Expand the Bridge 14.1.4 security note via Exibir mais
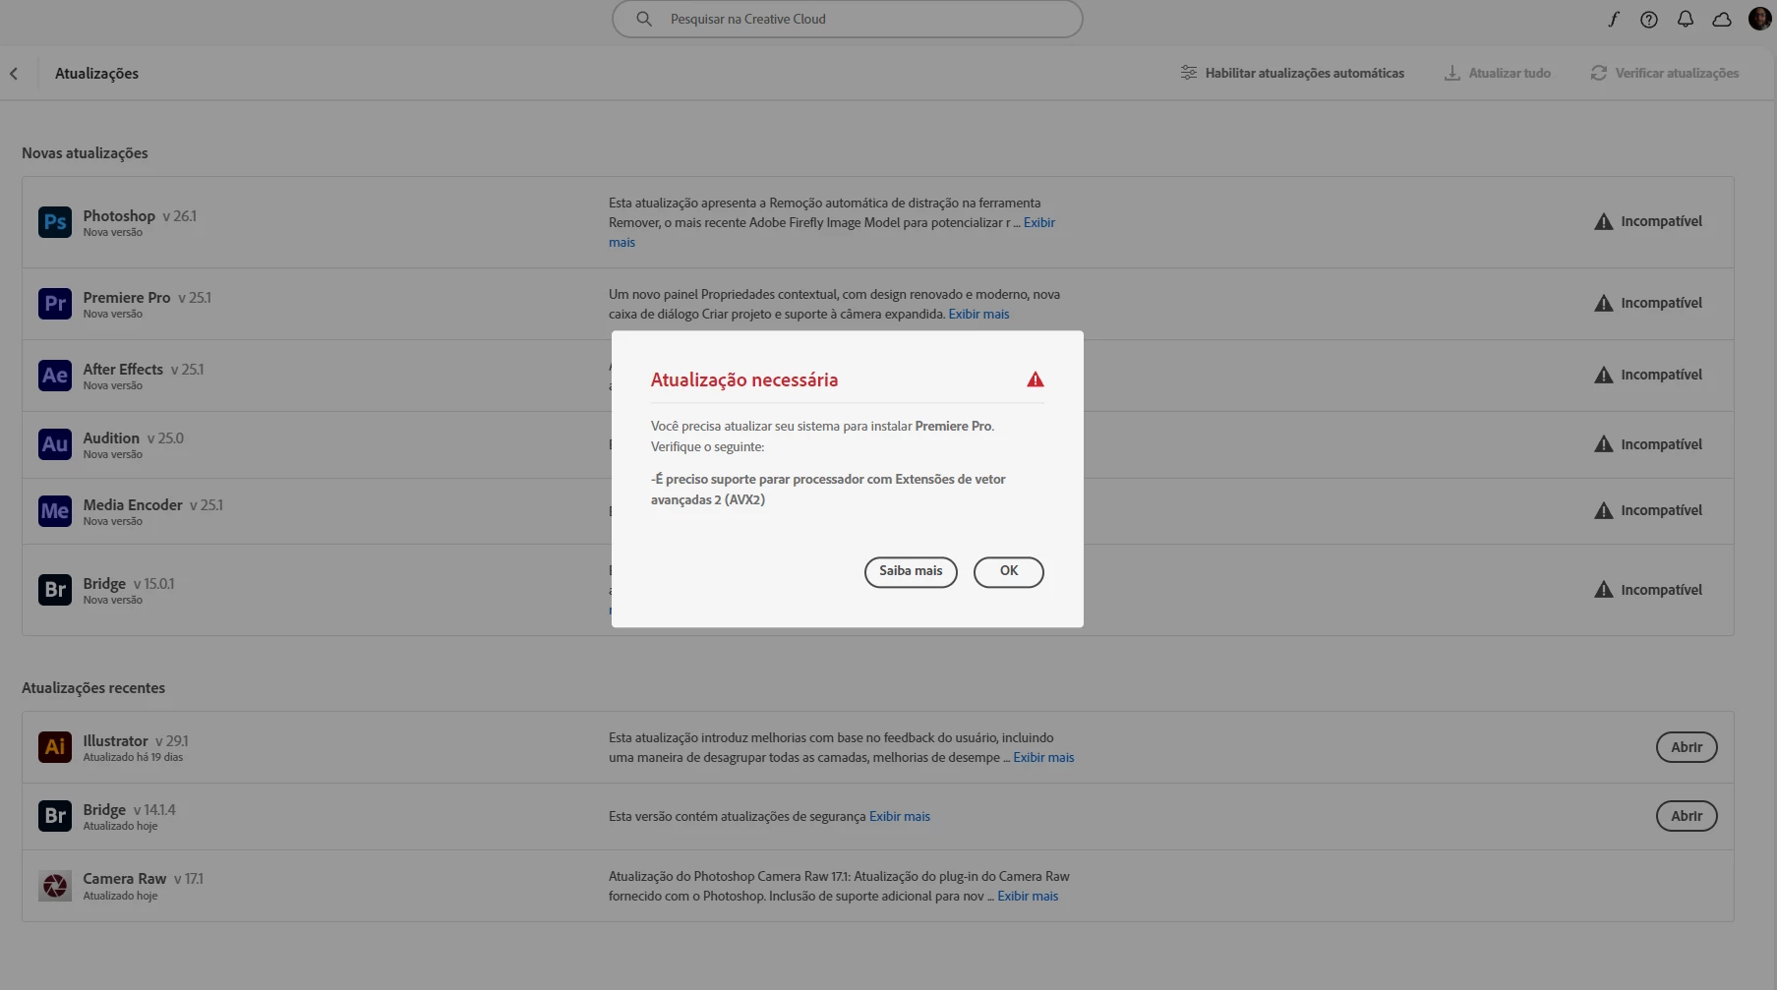This screenshot has width=1777, height=990. (x=900, y=817)
